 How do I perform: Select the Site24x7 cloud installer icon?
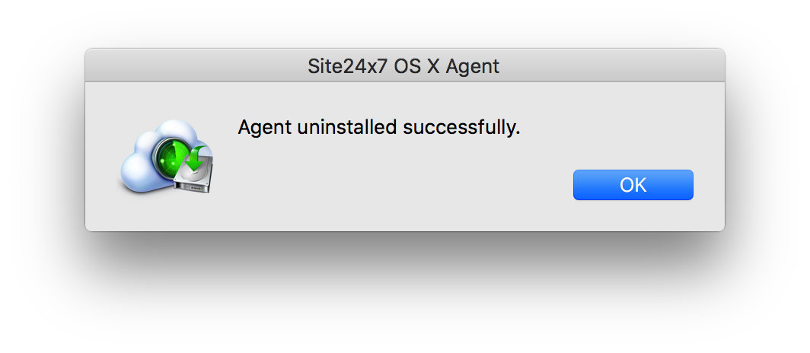[167, 157]
